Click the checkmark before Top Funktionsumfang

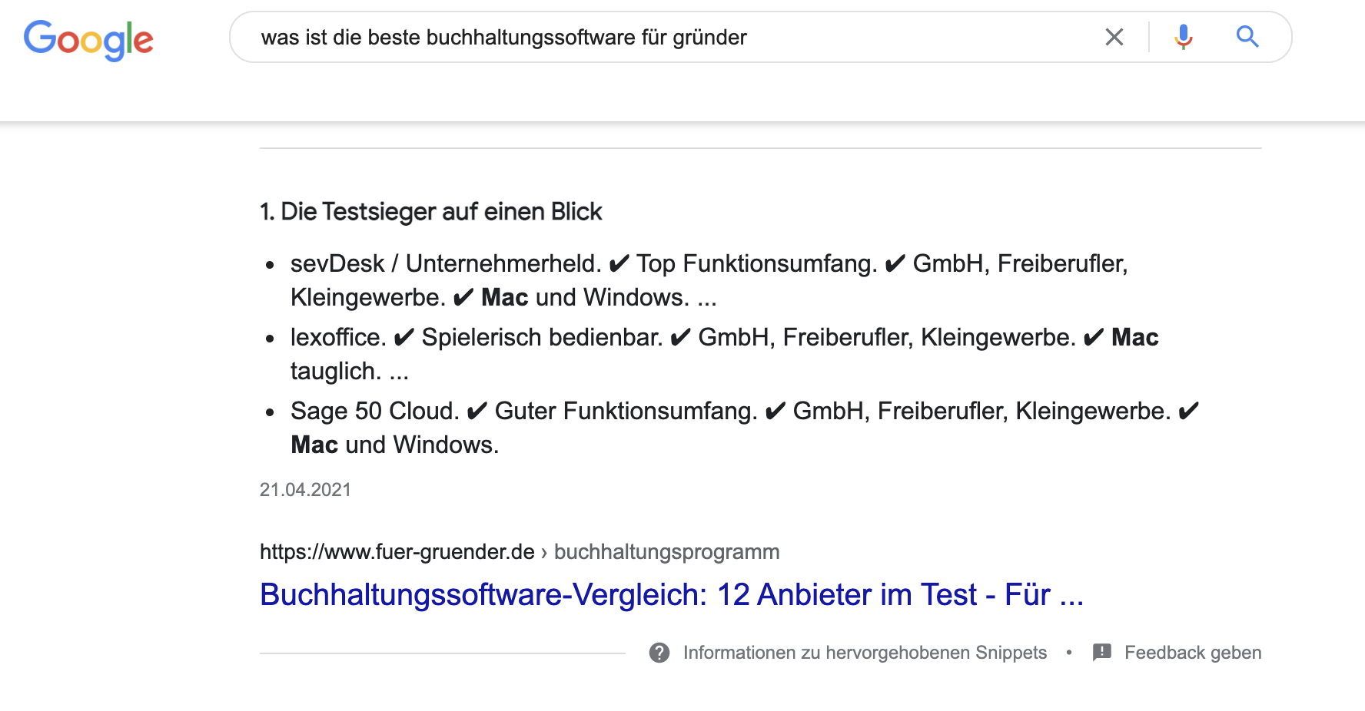(619, 264)
